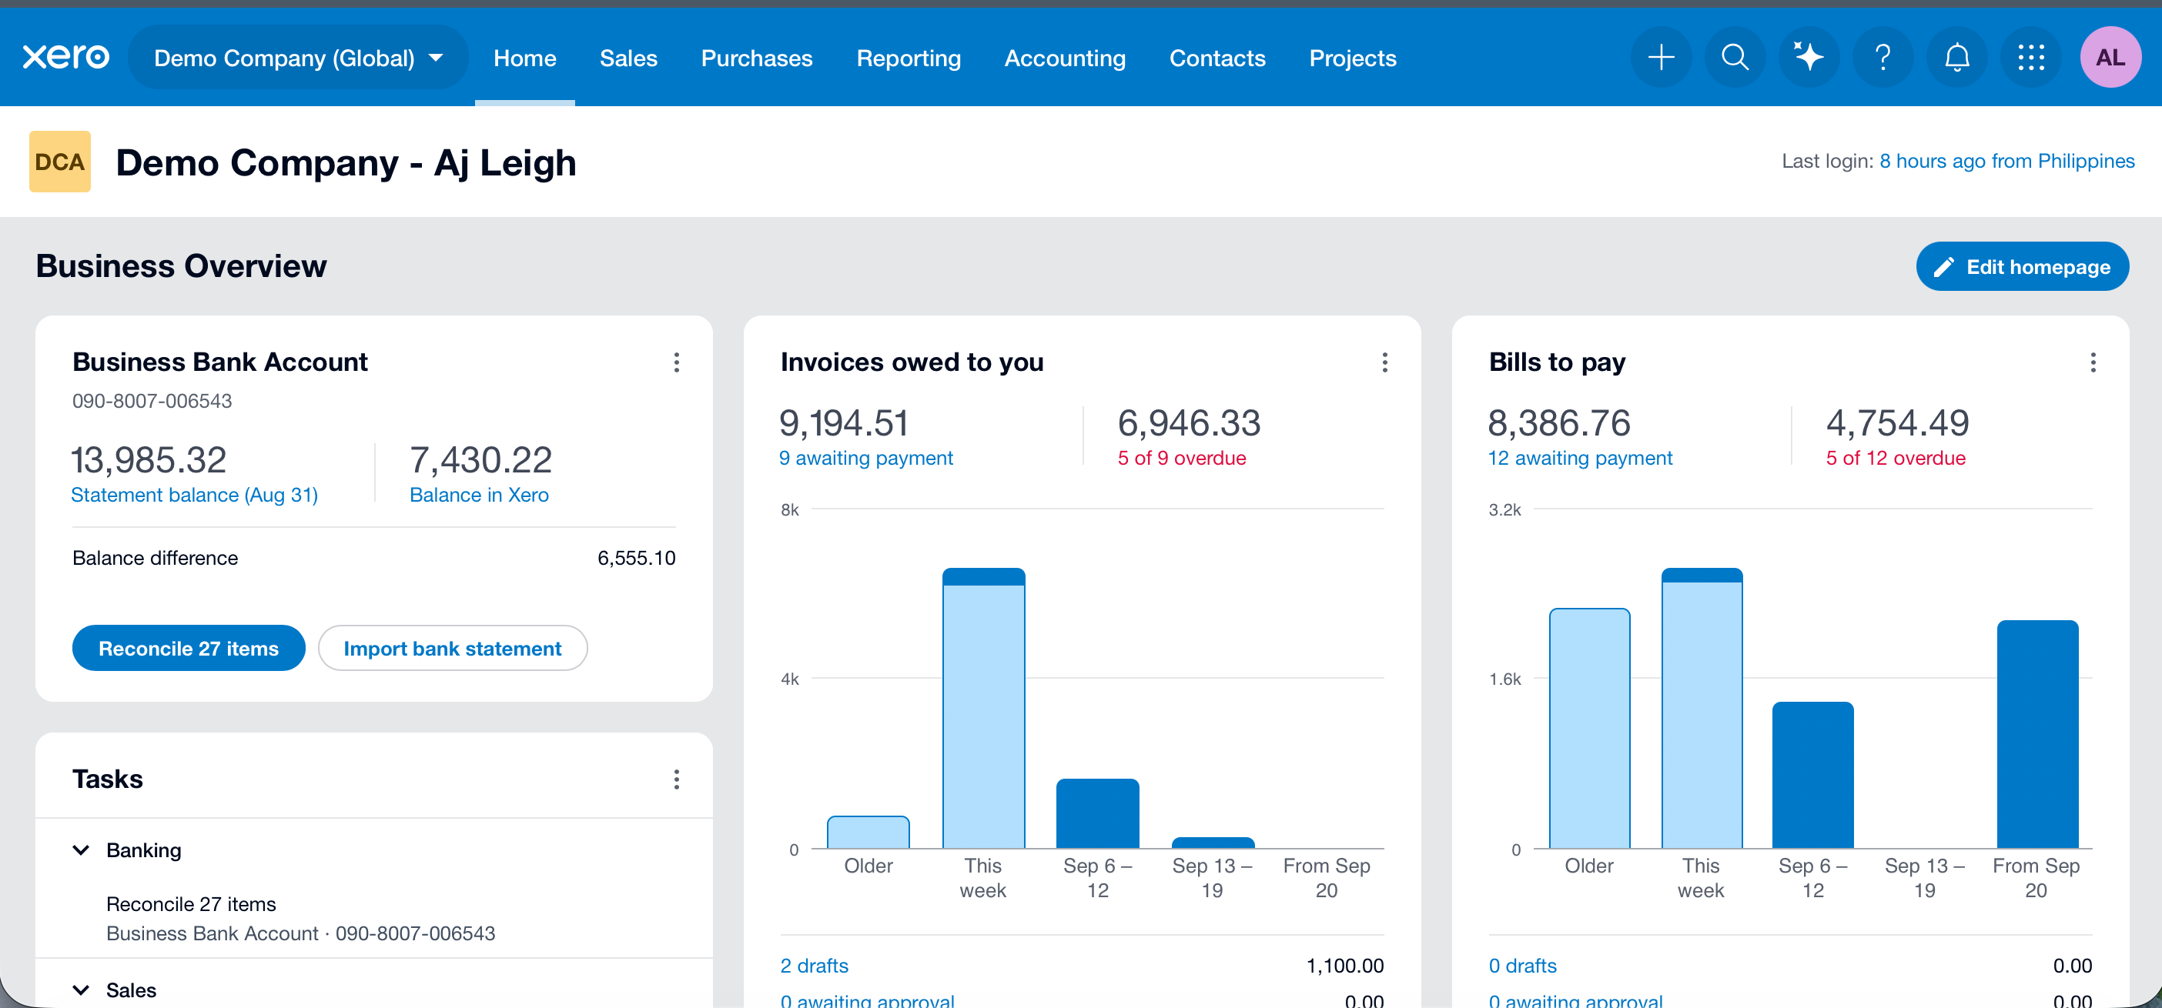Click the invoices This week chart bar
The height and width of the screenshot is (1008, 2162).
982,709
